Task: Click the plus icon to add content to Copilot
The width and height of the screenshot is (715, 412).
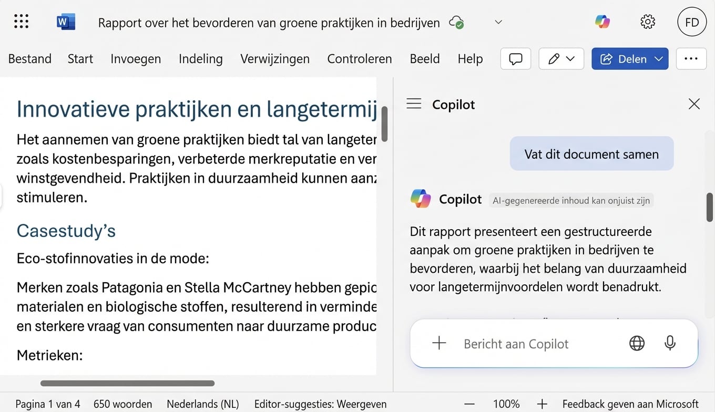Action: pyautogui.click(x=438, y=343)
